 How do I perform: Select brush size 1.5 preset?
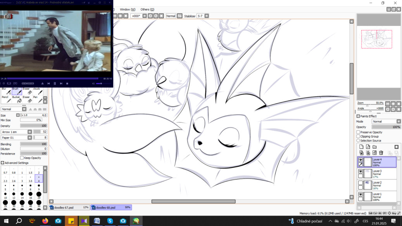click(30, 171)
